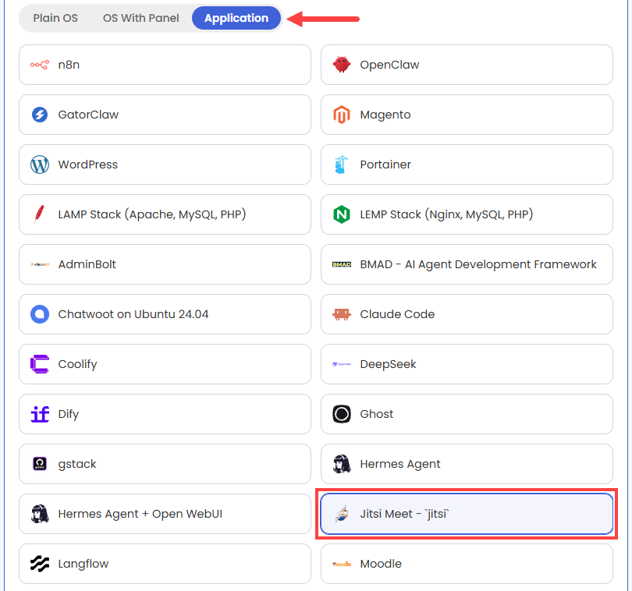Click the LAMP Stack red feather icon
632x591 pixels.
coord(40,214)
